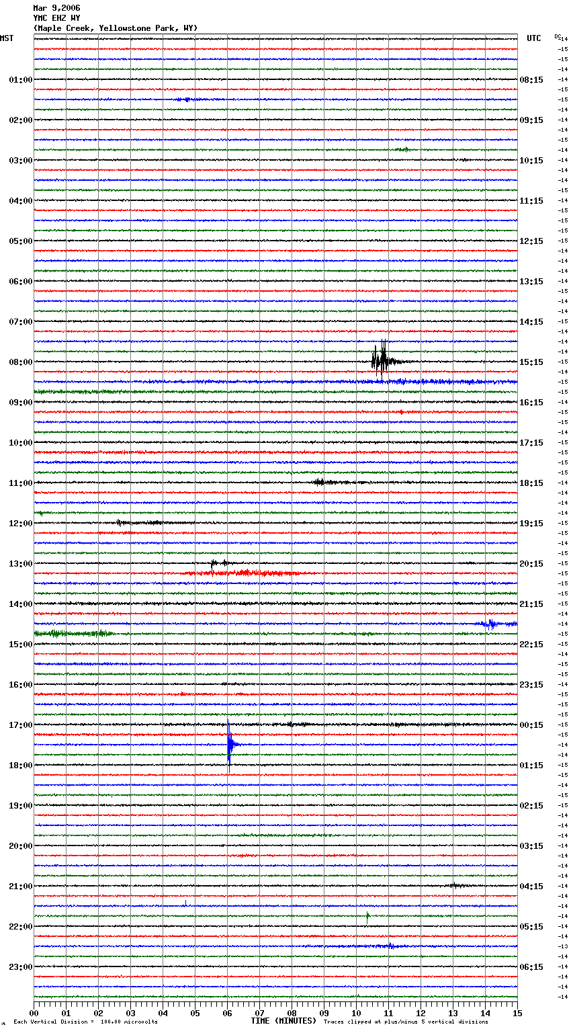Click minute tick label '00' on the time axis
This screenshot has height=1031, width=571.
pyautogui.click(x=34, y=1014)
